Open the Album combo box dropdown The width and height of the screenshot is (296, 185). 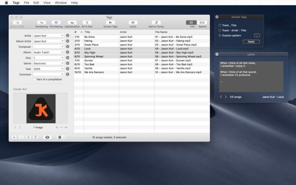click(62, 52)
